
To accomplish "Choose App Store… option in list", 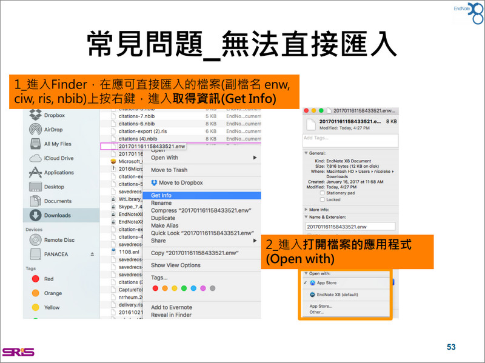I will 321,306.
